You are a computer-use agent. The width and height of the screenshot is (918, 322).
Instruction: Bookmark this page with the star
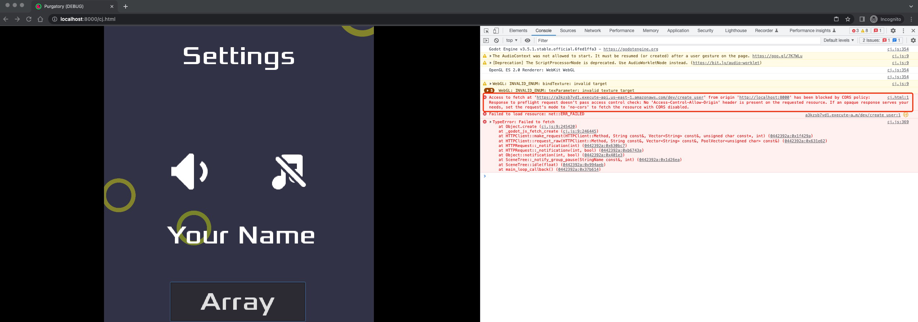click(x=848, y=19)
